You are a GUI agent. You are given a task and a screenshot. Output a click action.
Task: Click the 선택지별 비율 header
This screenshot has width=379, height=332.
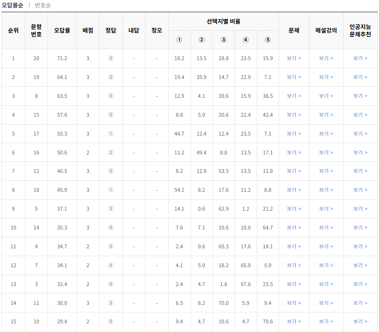coord(223,22)
